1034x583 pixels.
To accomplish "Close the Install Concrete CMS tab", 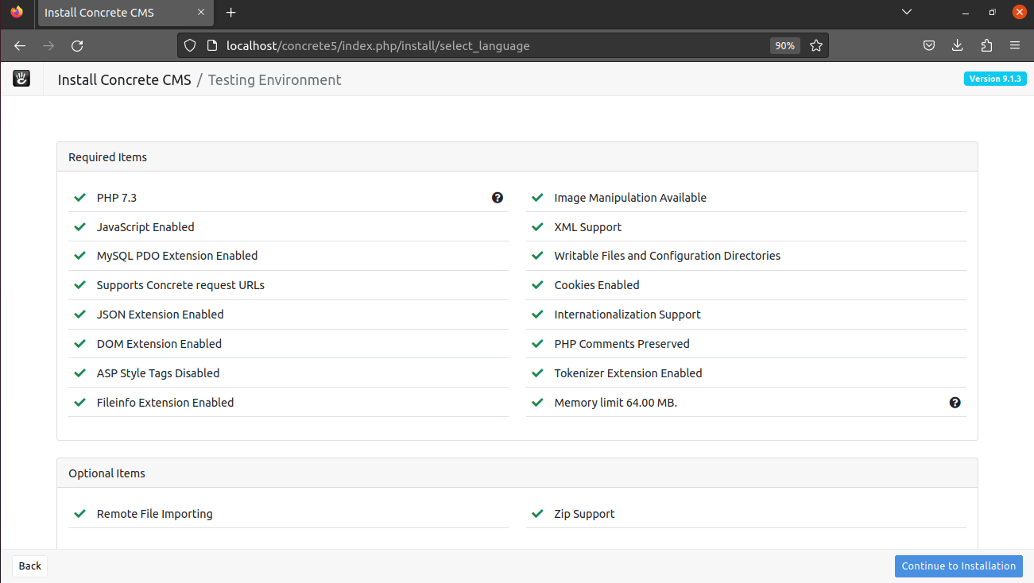I will [x=202, y=13].
